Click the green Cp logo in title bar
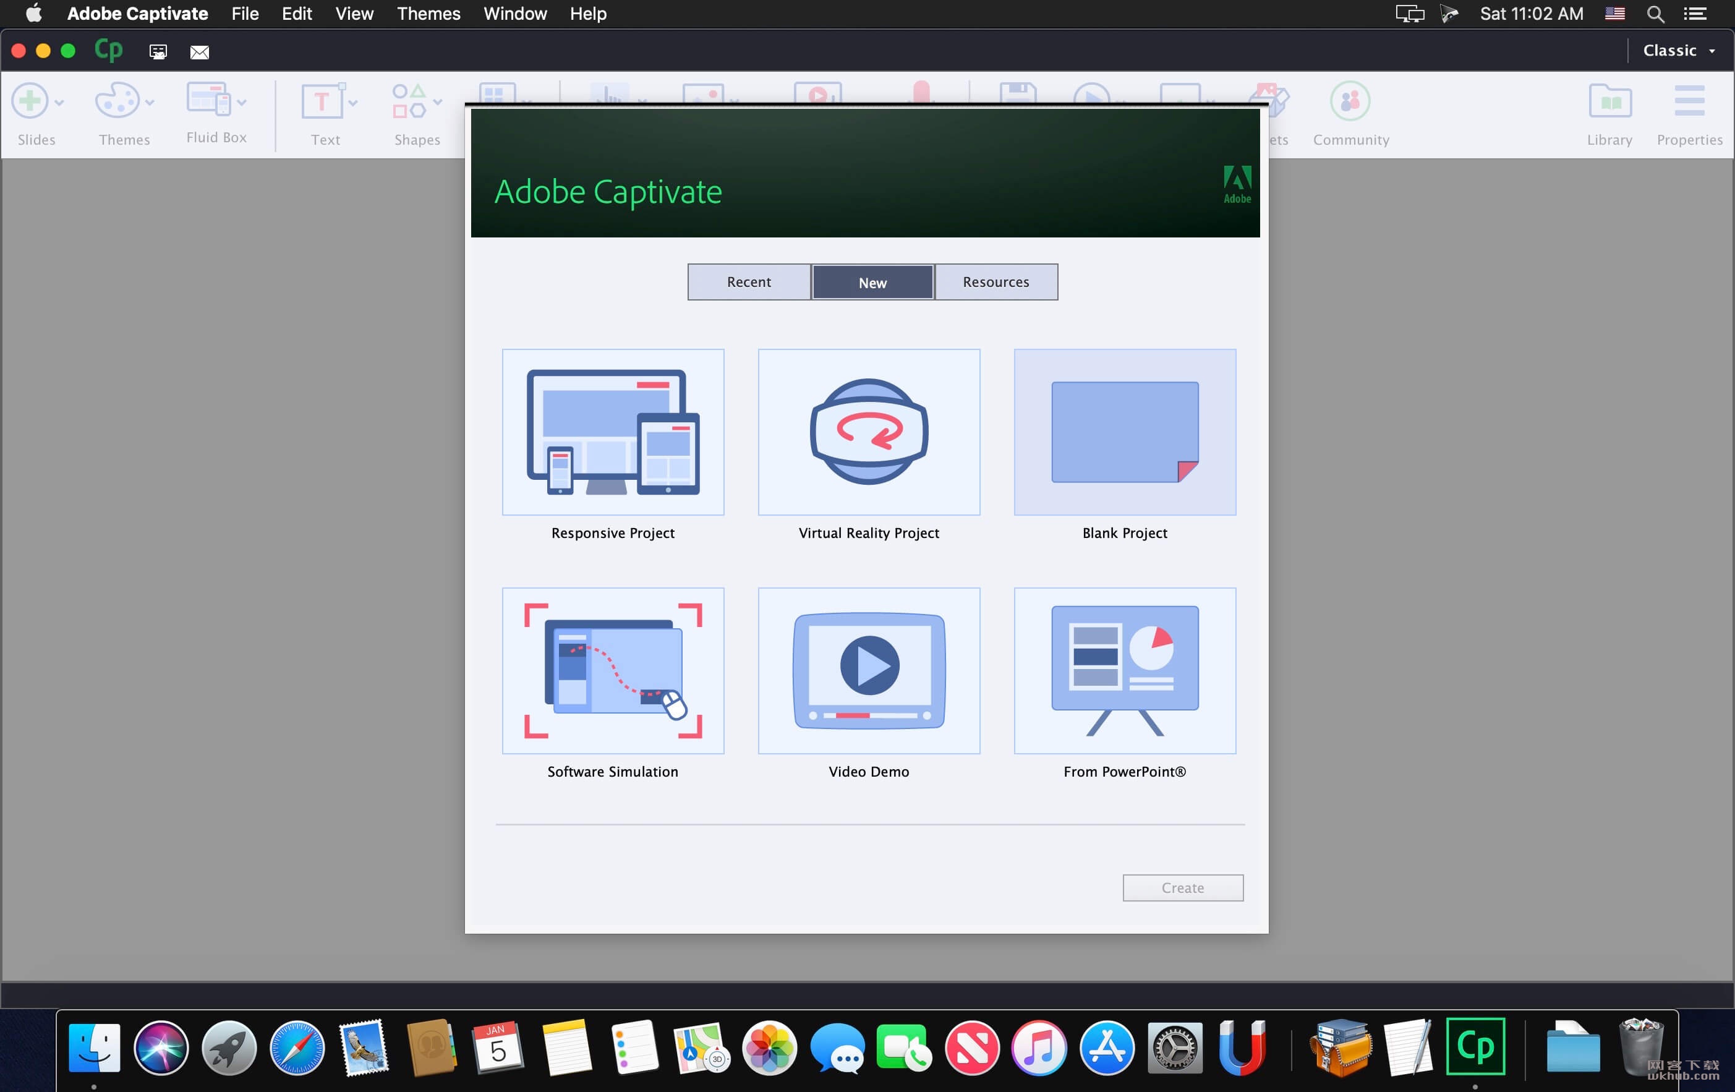1735x1092 pixels. [x=108, y=51]
